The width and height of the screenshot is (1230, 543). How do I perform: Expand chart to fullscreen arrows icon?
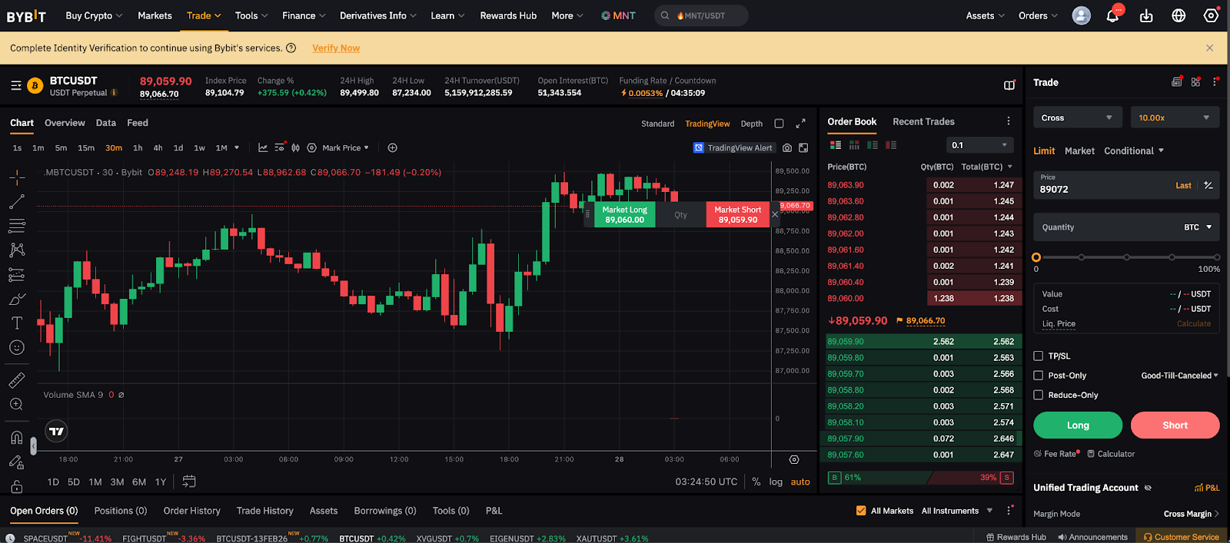click(800, 123)
